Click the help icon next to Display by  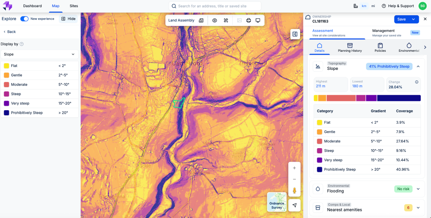point(22,44)
